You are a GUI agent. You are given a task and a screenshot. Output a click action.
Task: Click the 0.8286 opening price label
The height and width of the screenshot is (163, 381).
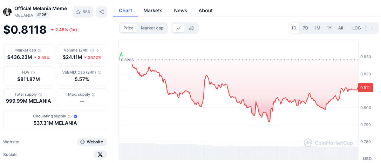127,60
